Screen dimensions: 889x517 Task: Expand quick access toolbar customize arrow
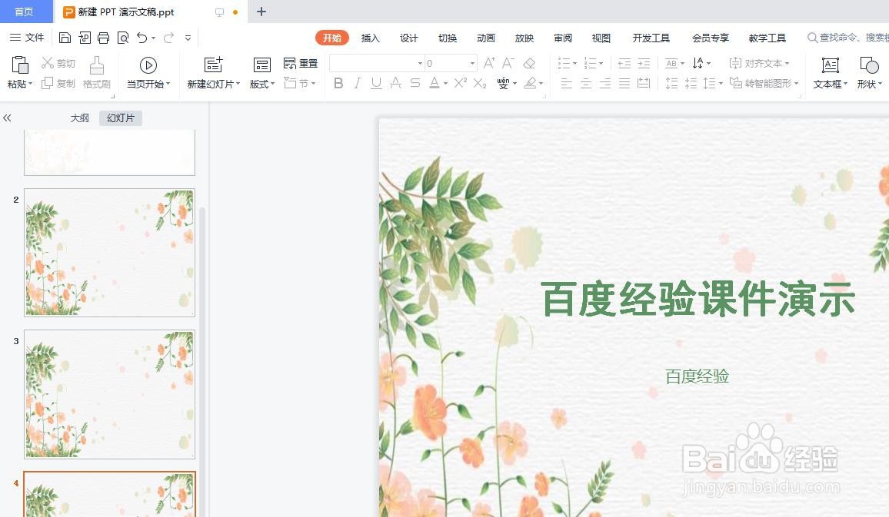(188, 38)
